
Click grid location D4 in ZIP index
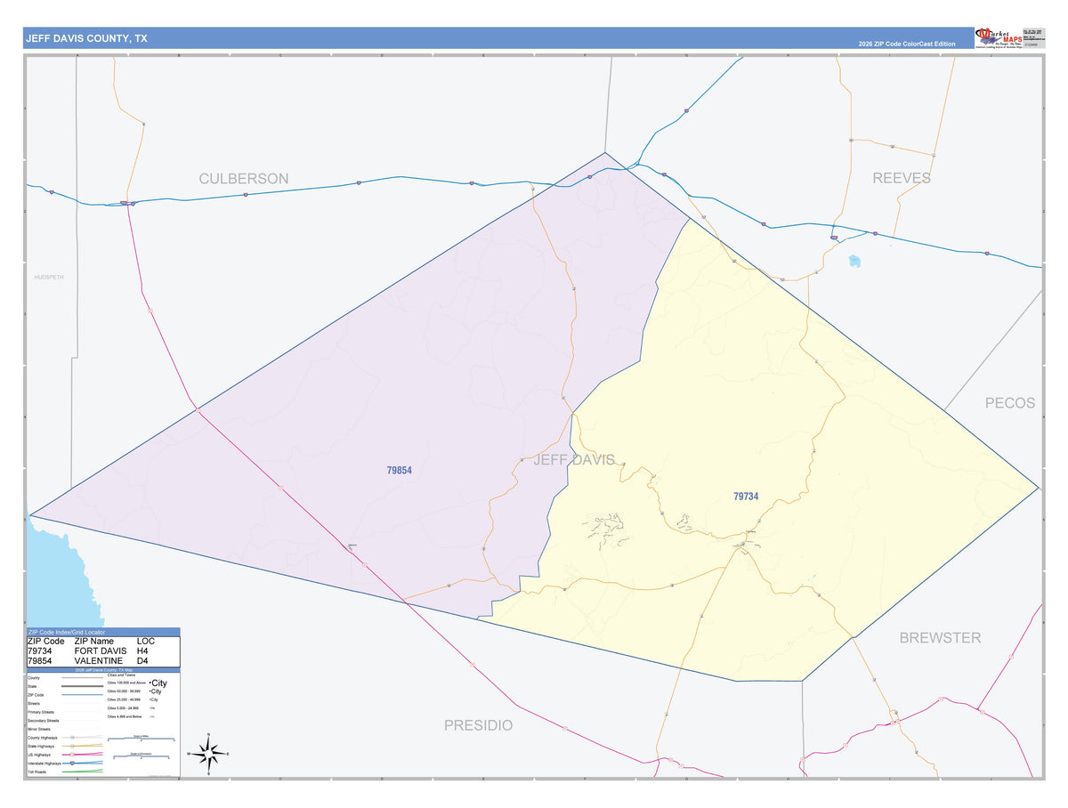pos(142,661)
